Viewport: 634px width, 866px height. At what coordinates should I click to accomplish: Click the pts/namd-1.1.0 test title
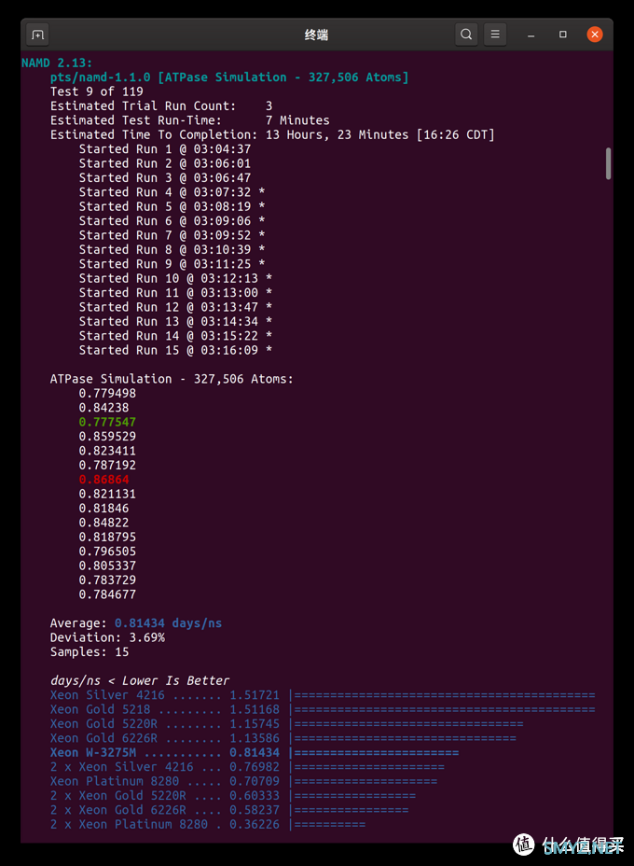coord(228,77)
